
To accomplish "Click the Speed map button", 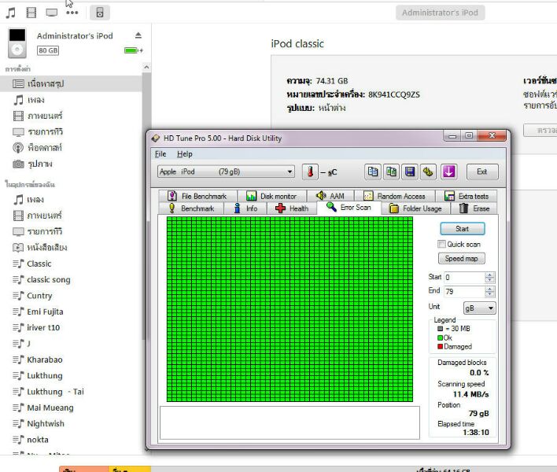I will point(461,259).
